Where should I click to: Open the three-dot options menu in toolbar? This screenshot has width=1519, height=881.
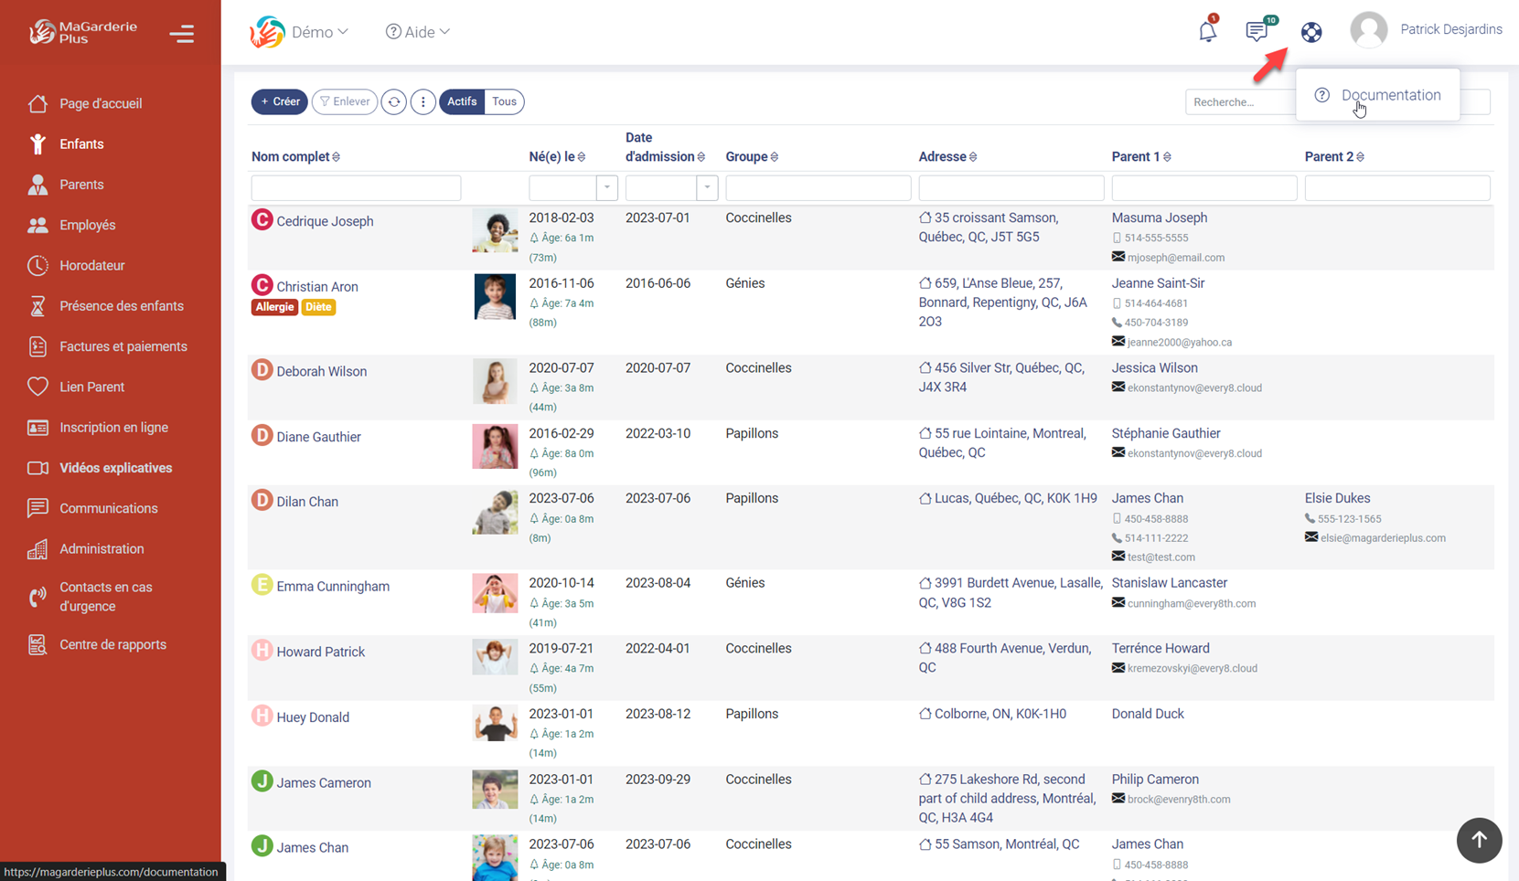click(423, 101)
